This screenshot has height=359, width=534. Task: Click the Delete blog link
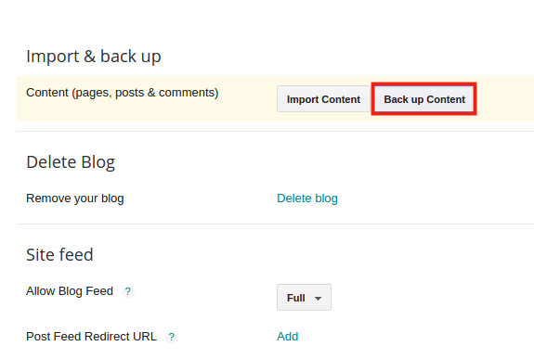(307, 198)
